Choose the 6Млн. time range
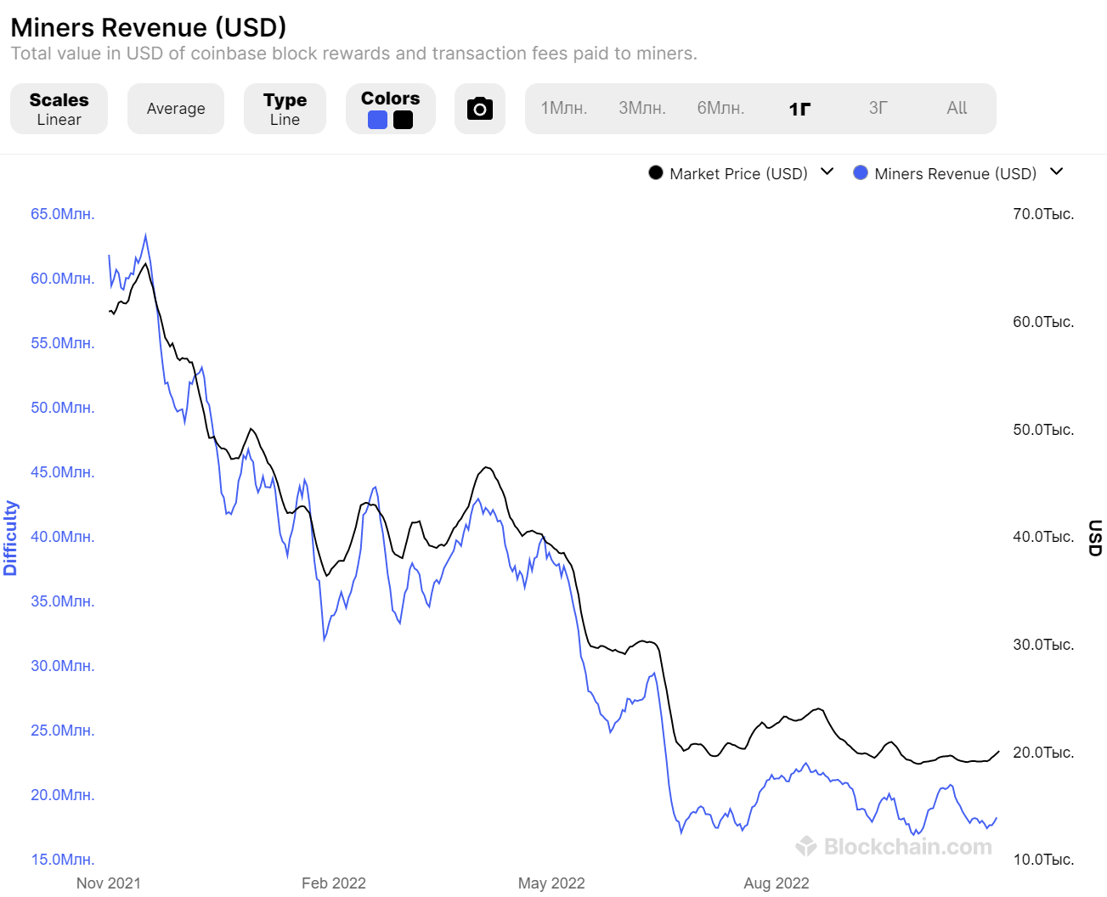The width and height of the screenshot is (1107, 897). [x=720, y=108]
